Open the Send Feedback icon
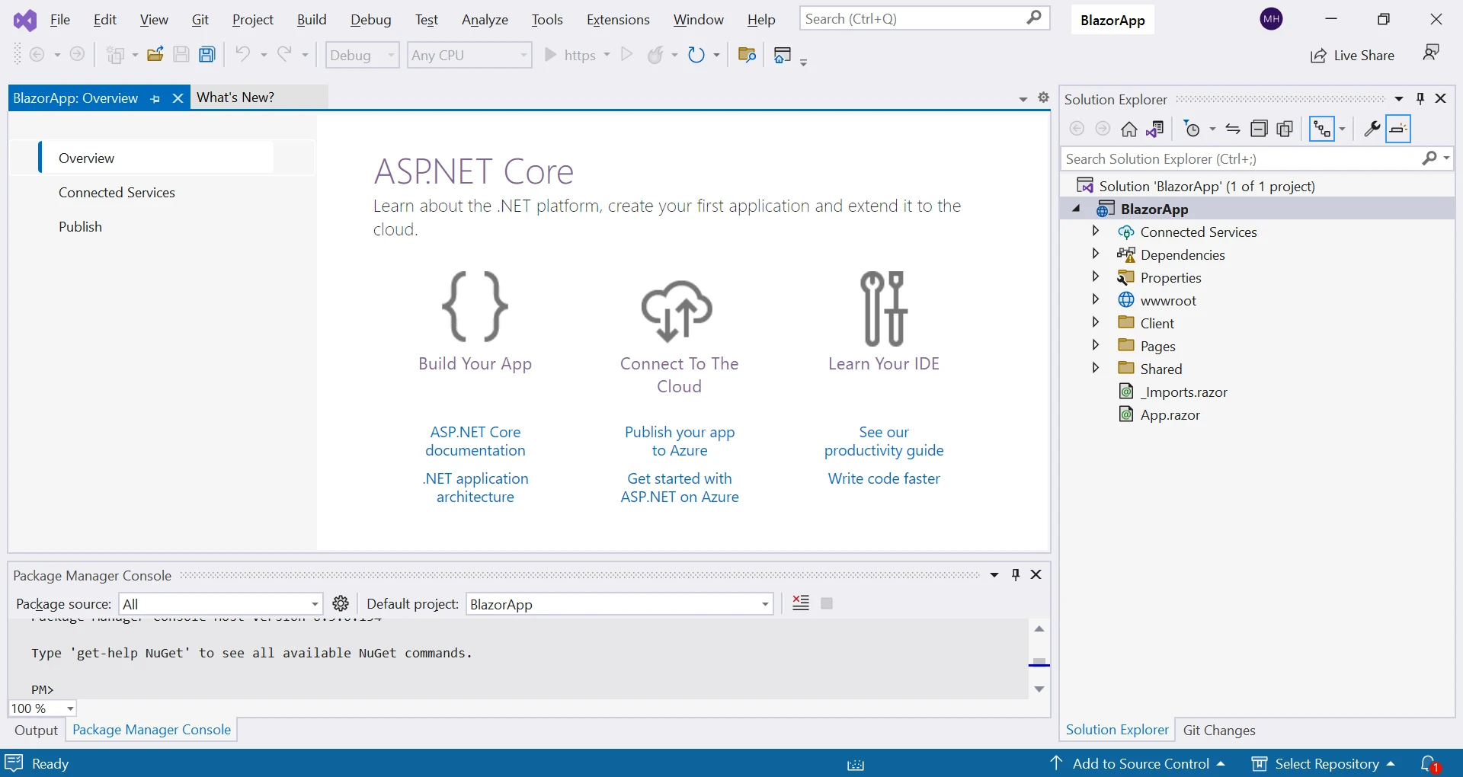Image resolution: width=1463 pixels, height=777 pixels. tap(1431, 53)
